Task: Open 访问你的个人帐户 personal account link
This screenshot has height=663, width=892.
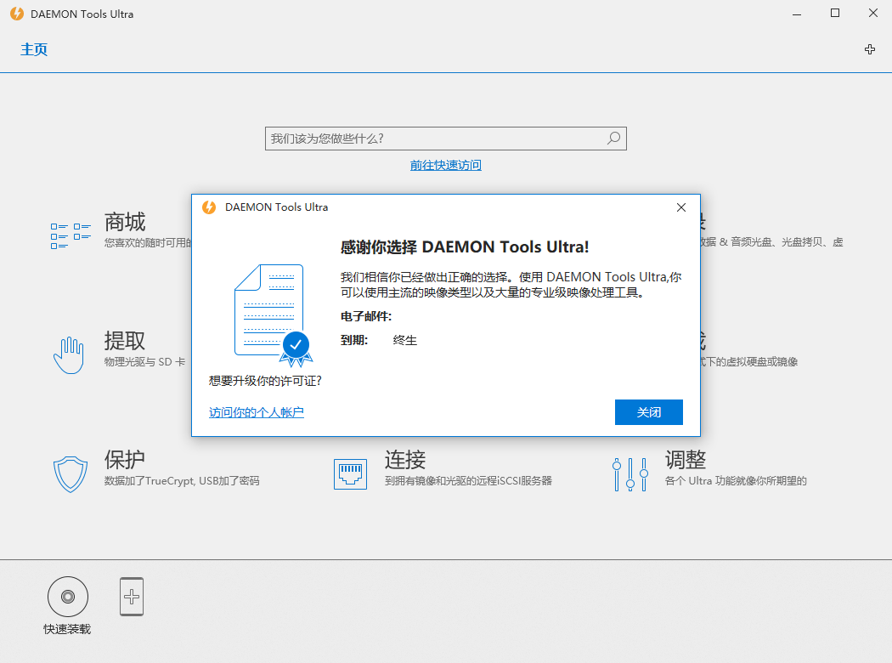Action: [x=256, y=412]
